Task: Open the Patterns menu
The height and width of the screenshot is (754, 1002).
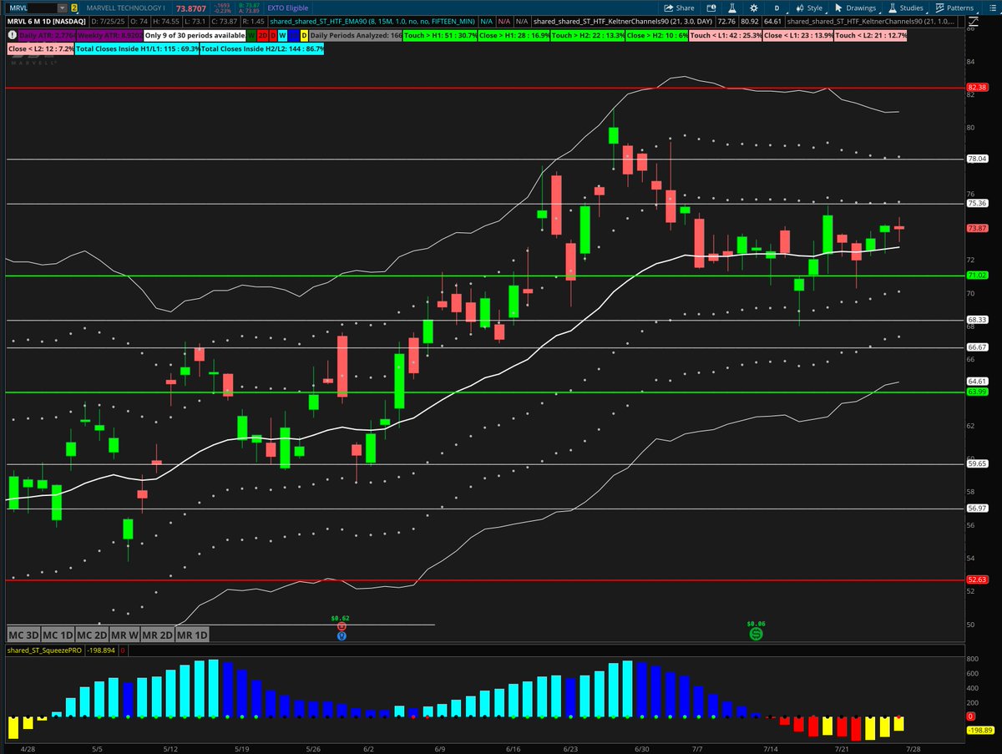Action: 954,8
